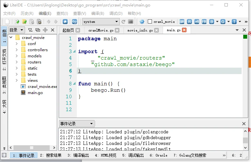
Task: Toggle the 打开文档 side panel button
Action: click(x=4, y=60)
